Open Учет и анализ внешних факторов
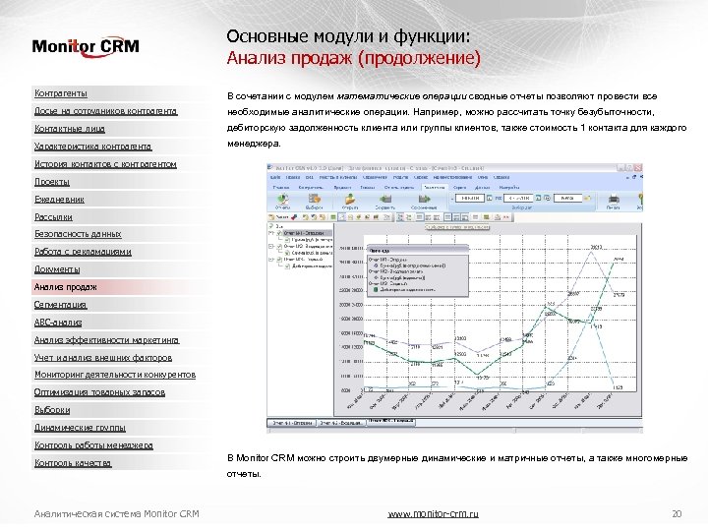The width and height of the screenshot is (708, 531). 103,357
